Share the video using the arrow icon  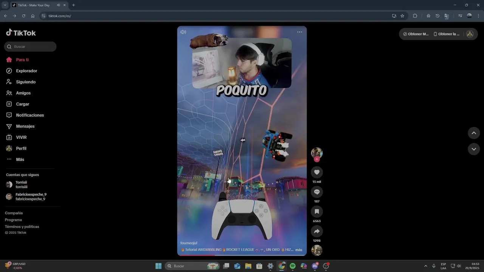317,231
